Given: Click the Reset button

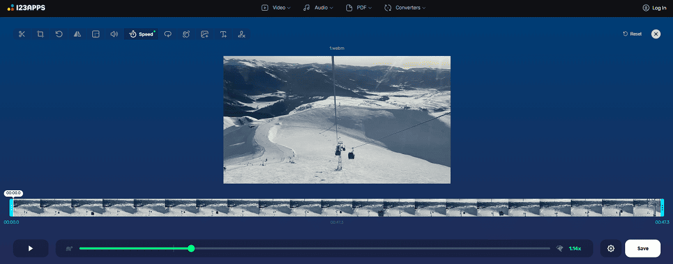Looking at the screenshot, I should point(632,34).
